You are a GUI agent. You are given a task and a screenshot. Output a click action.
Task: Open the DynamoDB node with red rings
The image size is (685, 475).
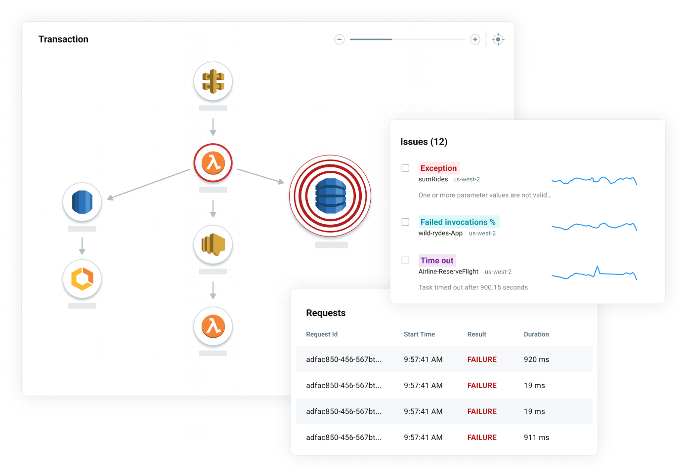point(330,196)
